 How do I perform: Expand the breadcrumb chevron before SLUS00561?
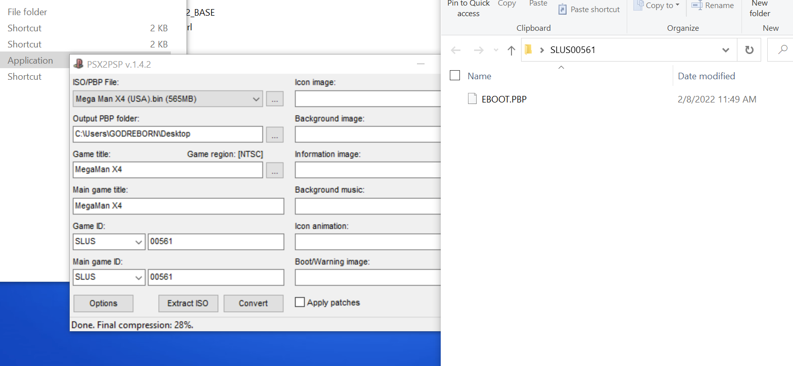[x=542, y=50]
